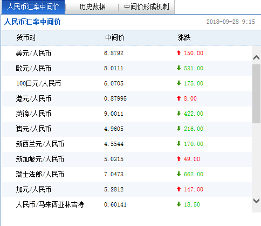Select the 人民币/马来西亚林吉特 currency pair
The height and width of the screenshot is (226, 261).
coord(50,204)
